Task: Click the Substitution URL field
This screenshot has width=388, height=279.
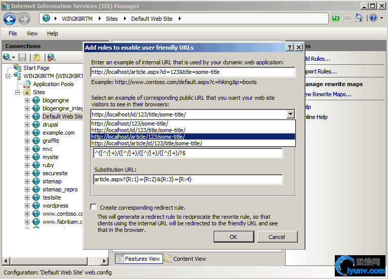Action: pyautogui.click(x=188, y=179)
